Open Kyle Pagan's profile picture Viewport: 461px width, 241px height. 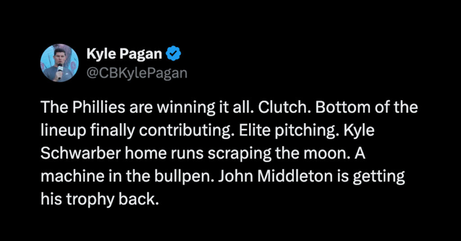coord(59,63)
